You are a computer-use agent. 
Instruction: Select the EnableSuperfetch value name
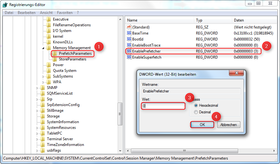pyautogui.click(x=147, y=57)
